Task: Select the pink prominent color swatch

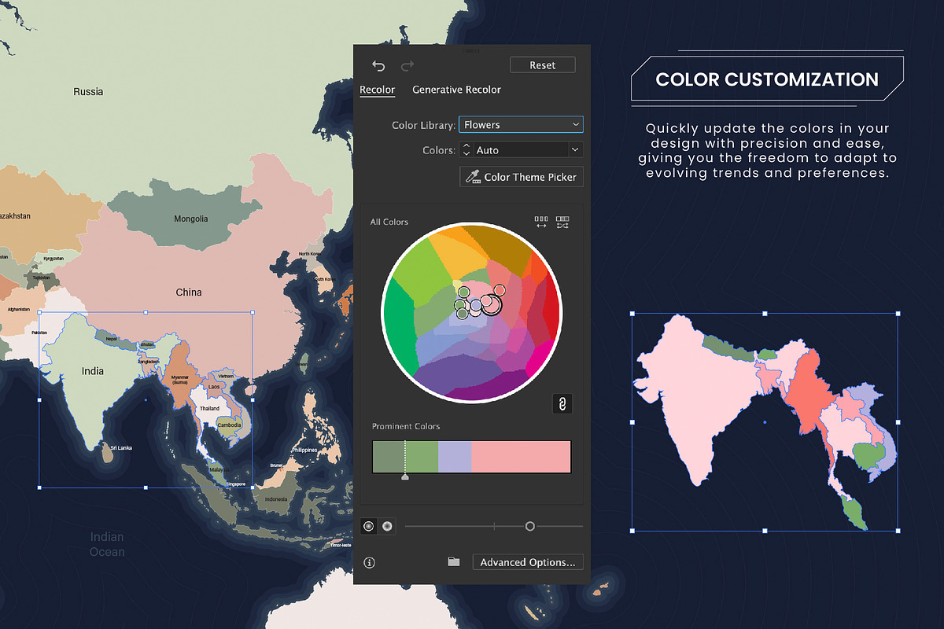Action: (521, 457)
